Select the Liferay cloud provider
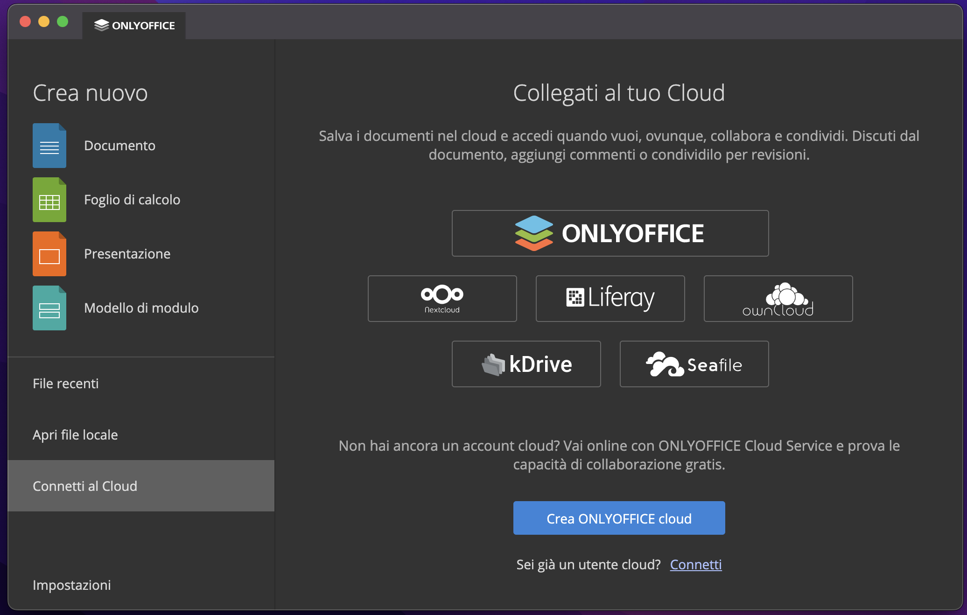 [610, 299]
